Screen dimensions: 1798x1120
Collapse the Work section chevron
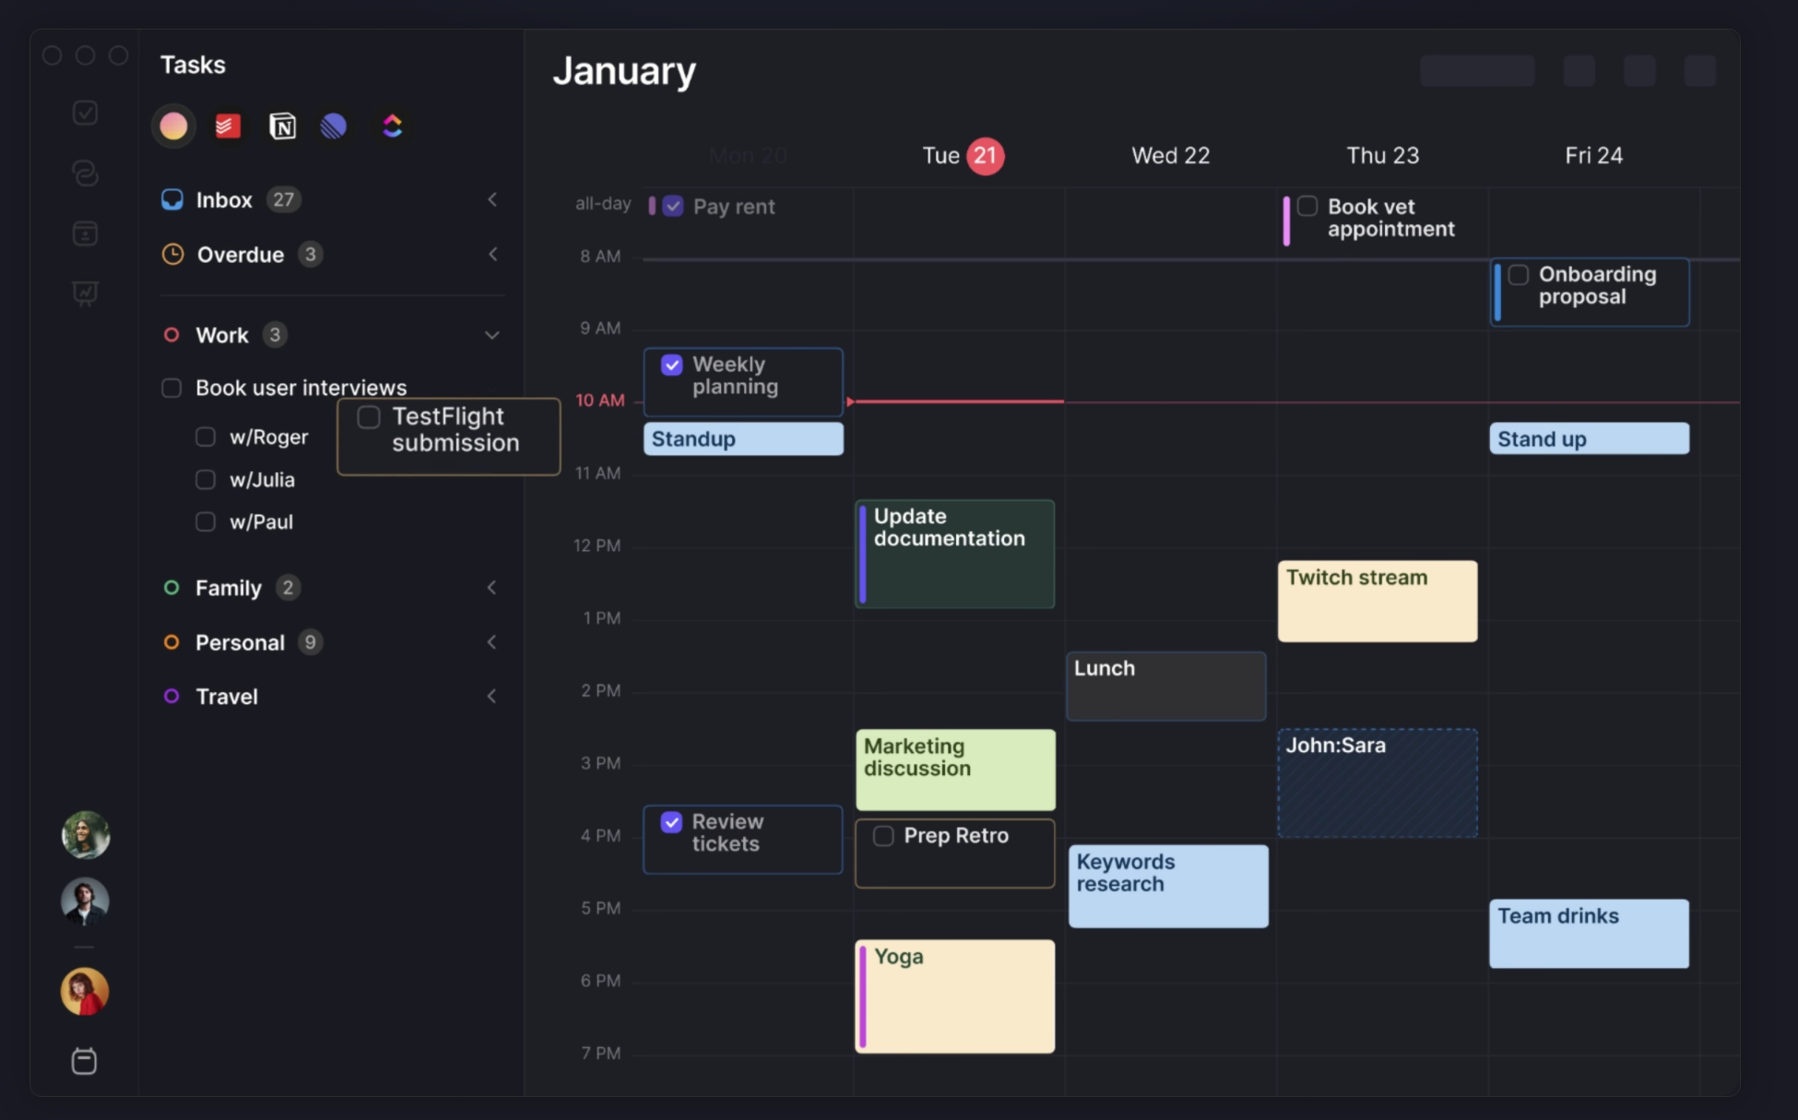(x=492, y=336)
